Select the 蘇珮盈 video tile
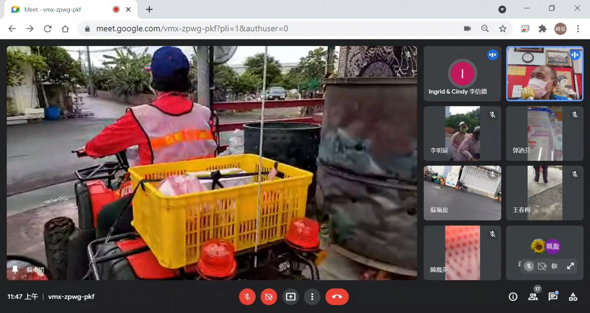 coord(462,193)
